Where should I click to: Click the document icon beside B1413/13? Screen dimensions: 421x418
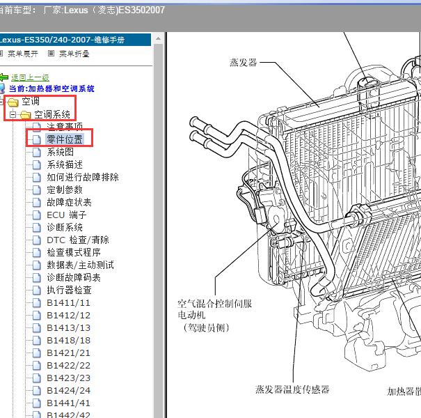[36, 328]
